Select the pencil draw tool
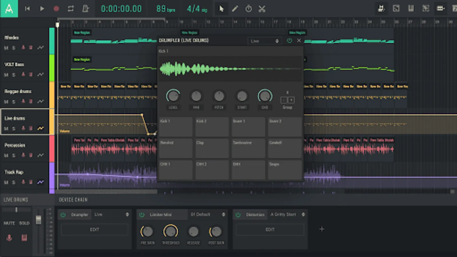457x257 pixels. coord(235,9)
